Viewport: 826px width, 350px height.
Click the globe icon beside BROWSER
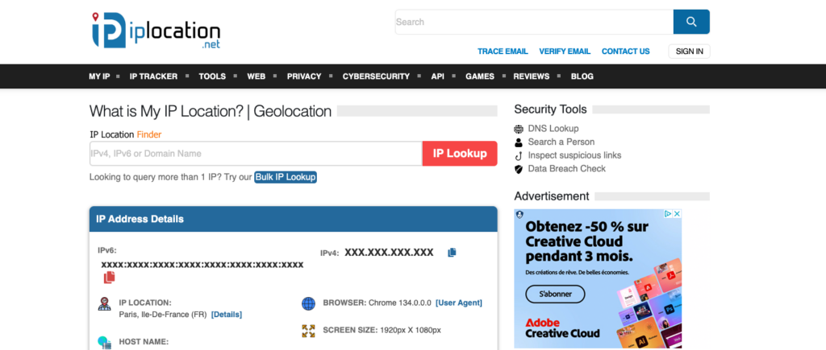[x=308, y=303]
